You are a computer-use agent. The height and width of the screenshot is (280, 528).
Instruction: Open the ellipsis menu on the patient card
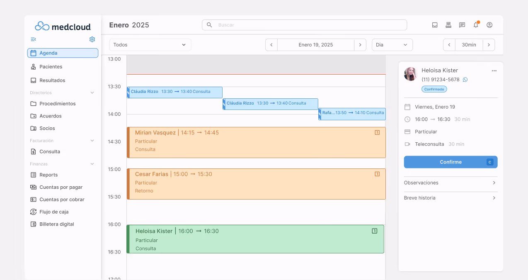(x=494, y=71)
